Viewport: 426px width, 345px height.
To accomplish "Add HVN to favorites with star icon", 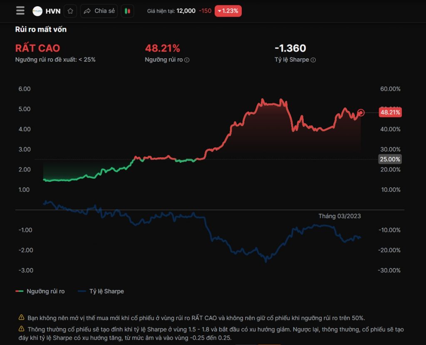I will tap(70, 11).
